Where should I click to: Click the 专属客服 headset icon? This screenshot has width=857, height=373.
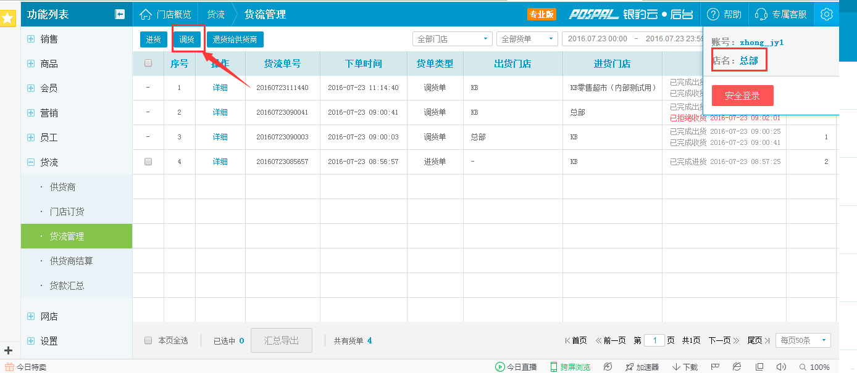[761, 14]
